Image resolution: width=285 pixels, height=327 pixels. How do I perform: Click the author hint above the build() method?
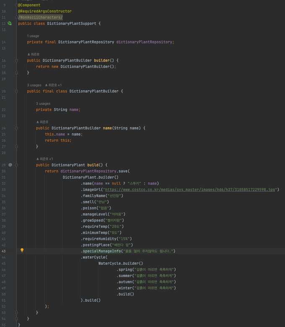coord(45,159)
